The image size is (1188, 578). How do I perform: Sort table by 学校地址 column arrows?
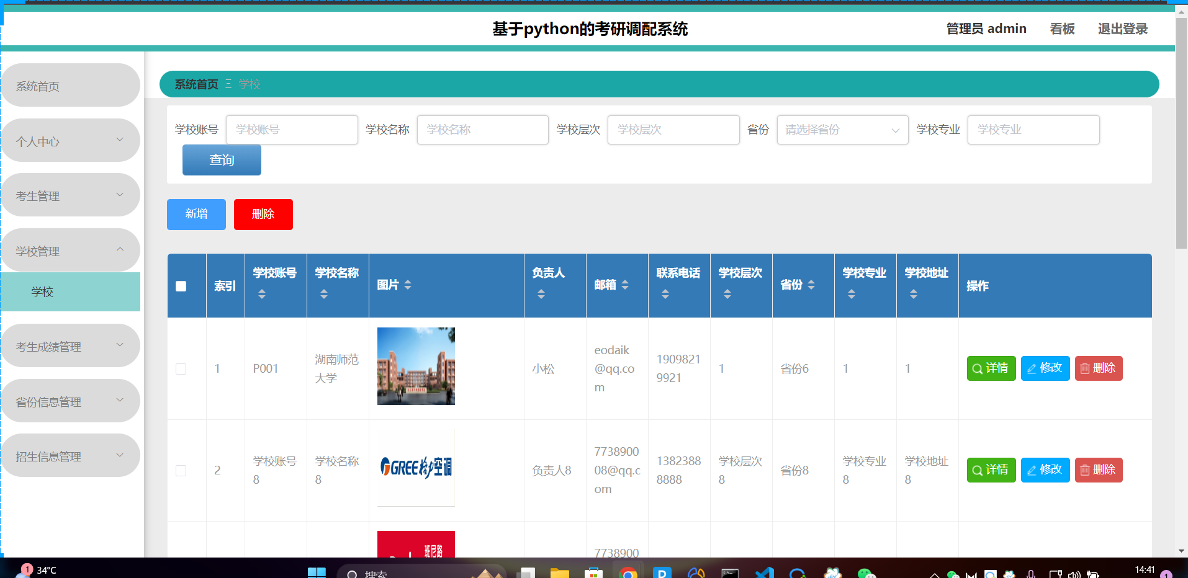click(x=914, y=294)
